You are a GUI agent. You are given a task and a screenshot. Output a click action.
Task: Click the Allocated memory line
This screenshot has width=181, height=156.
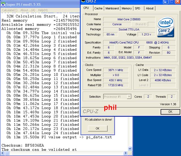[39, 29]
